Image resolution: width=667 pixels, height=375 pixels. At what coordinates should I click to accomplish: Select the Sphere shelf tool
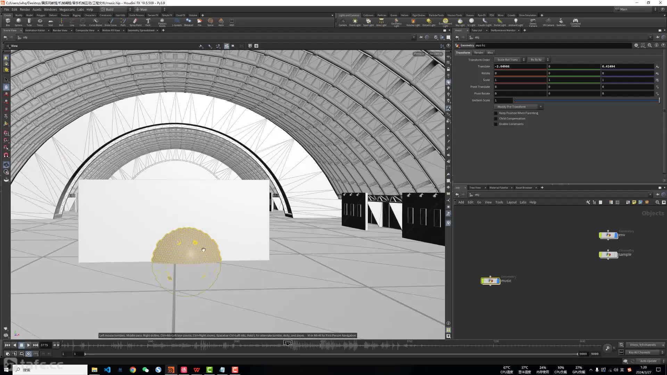[18, 22]
